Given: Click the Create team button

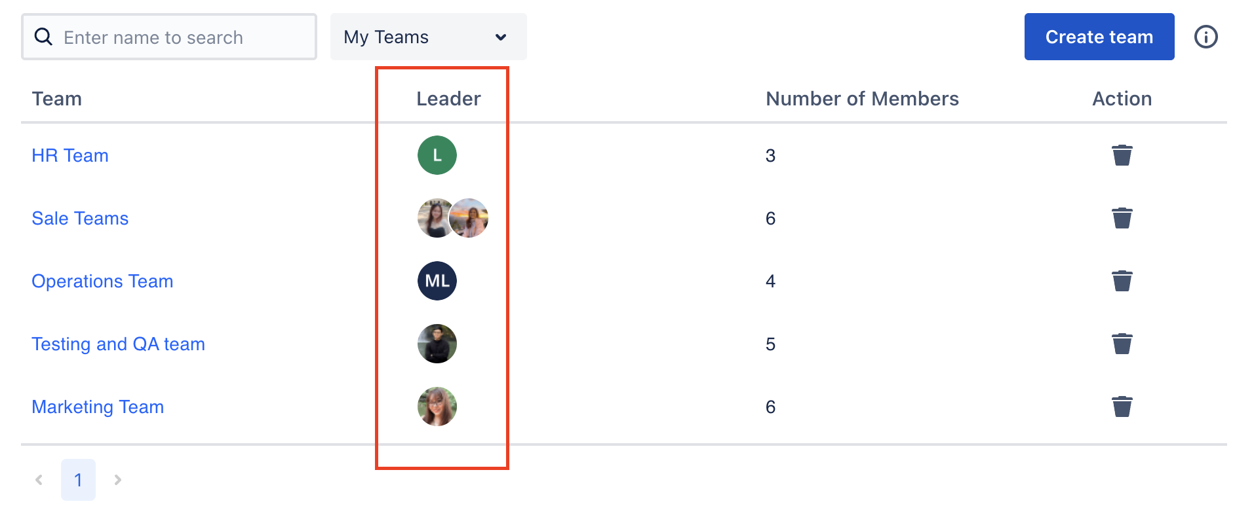Looking at the screenshot, I should click(1099, 37).
